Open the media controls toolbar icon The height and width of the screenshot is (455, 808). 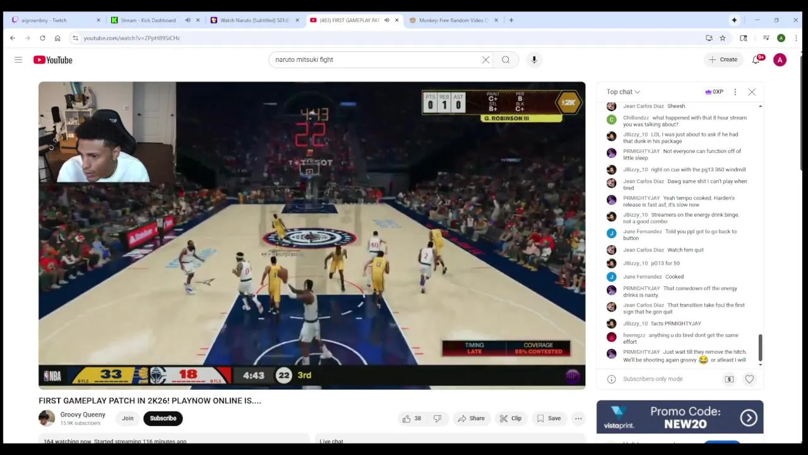point(766,38)
